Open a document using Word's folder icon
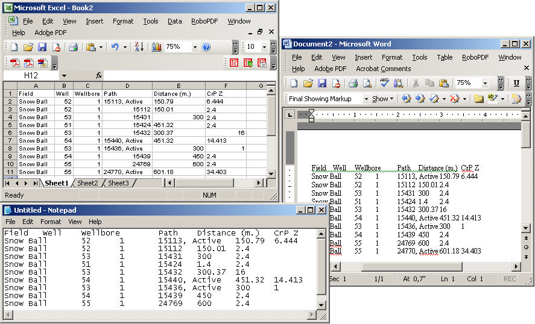The image size is (535, 324). (x=308, y=83)
